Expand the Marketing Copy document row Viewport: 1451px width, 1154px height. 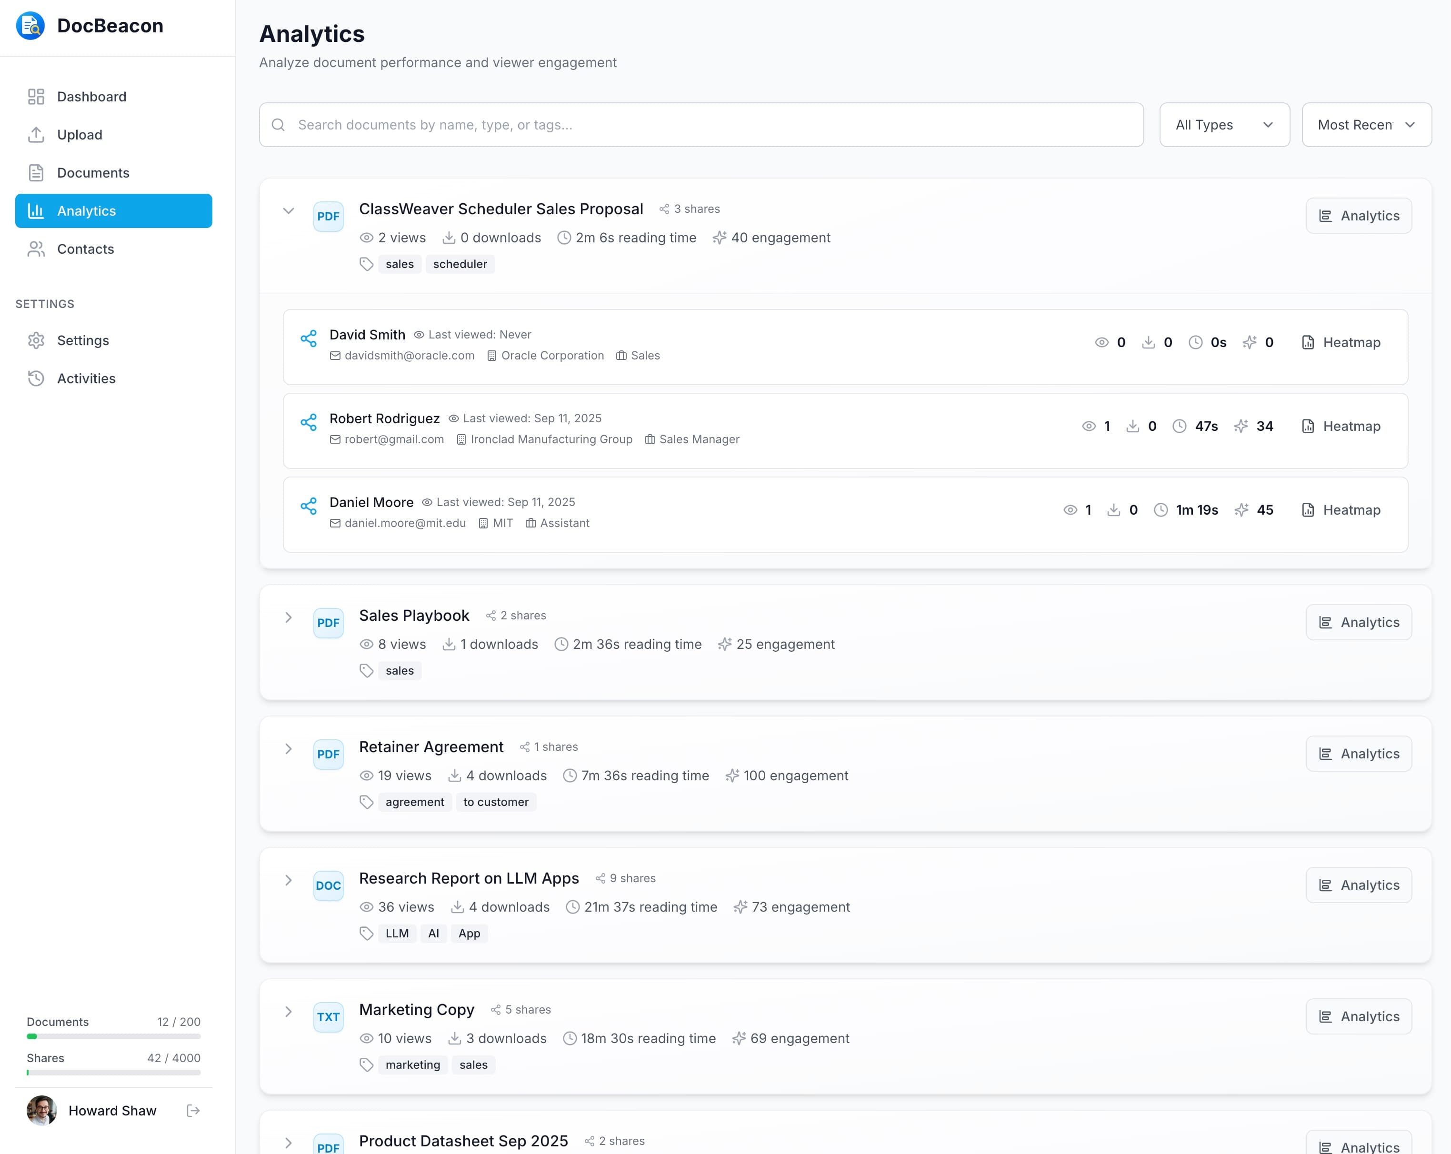[x=290, y=1012]
